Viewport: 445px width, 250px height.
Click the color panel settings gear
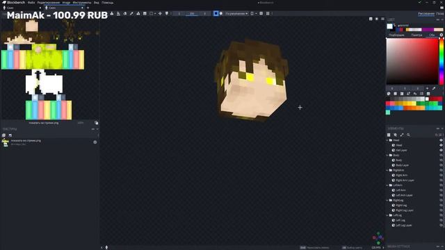click(x=442, y=35)
